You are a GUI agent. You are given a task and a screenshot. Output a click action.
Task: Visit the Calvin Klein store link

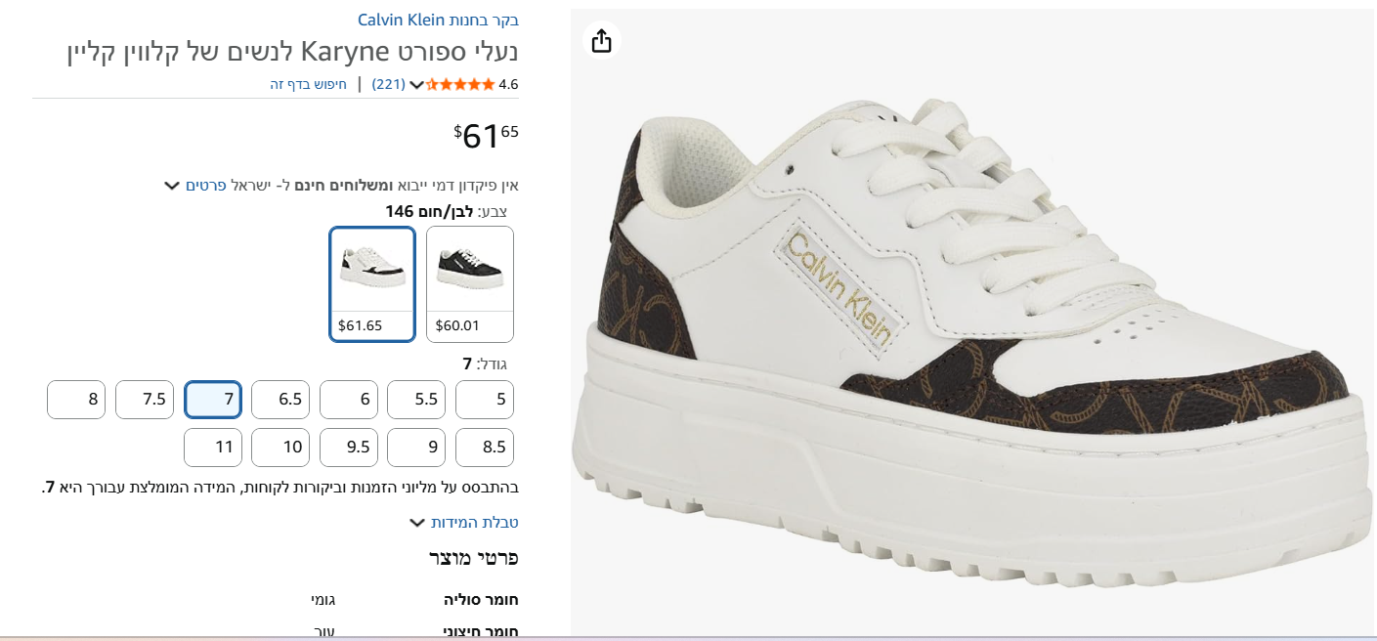438,20
